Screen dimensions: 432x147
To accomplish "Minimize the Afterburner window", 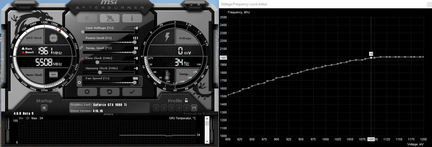I will [192, 4].
